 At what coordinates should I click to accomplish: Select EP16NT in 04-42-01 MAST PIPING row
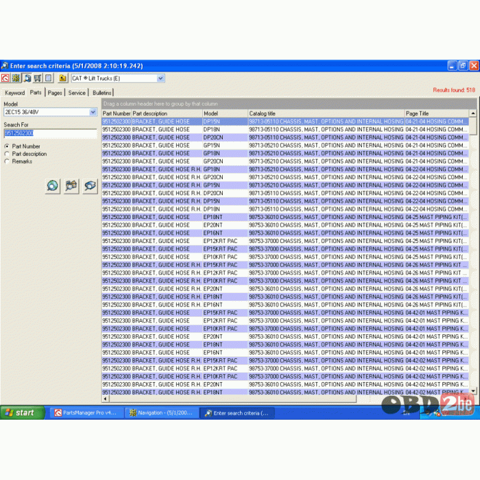pyautogui.click(x=225, y=353)
